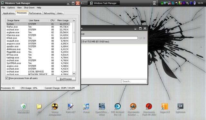Maximize the downloads window

[x=140, y=28]
